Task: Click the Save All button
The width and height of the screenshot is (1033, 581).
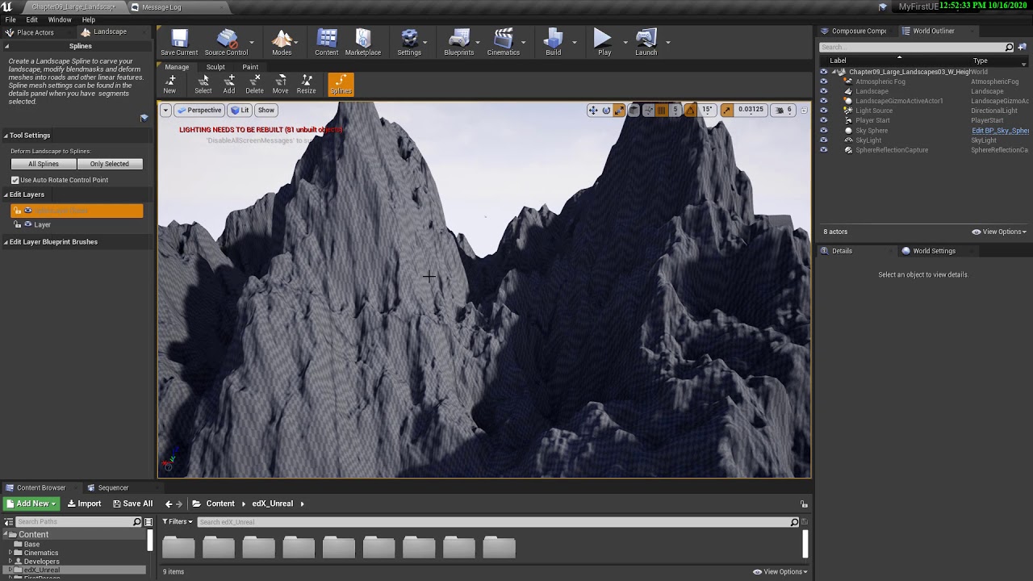Action: 133,504
